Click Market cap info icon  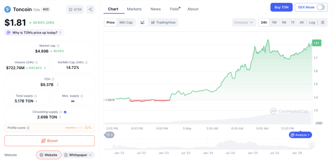(x=58, y=46)
